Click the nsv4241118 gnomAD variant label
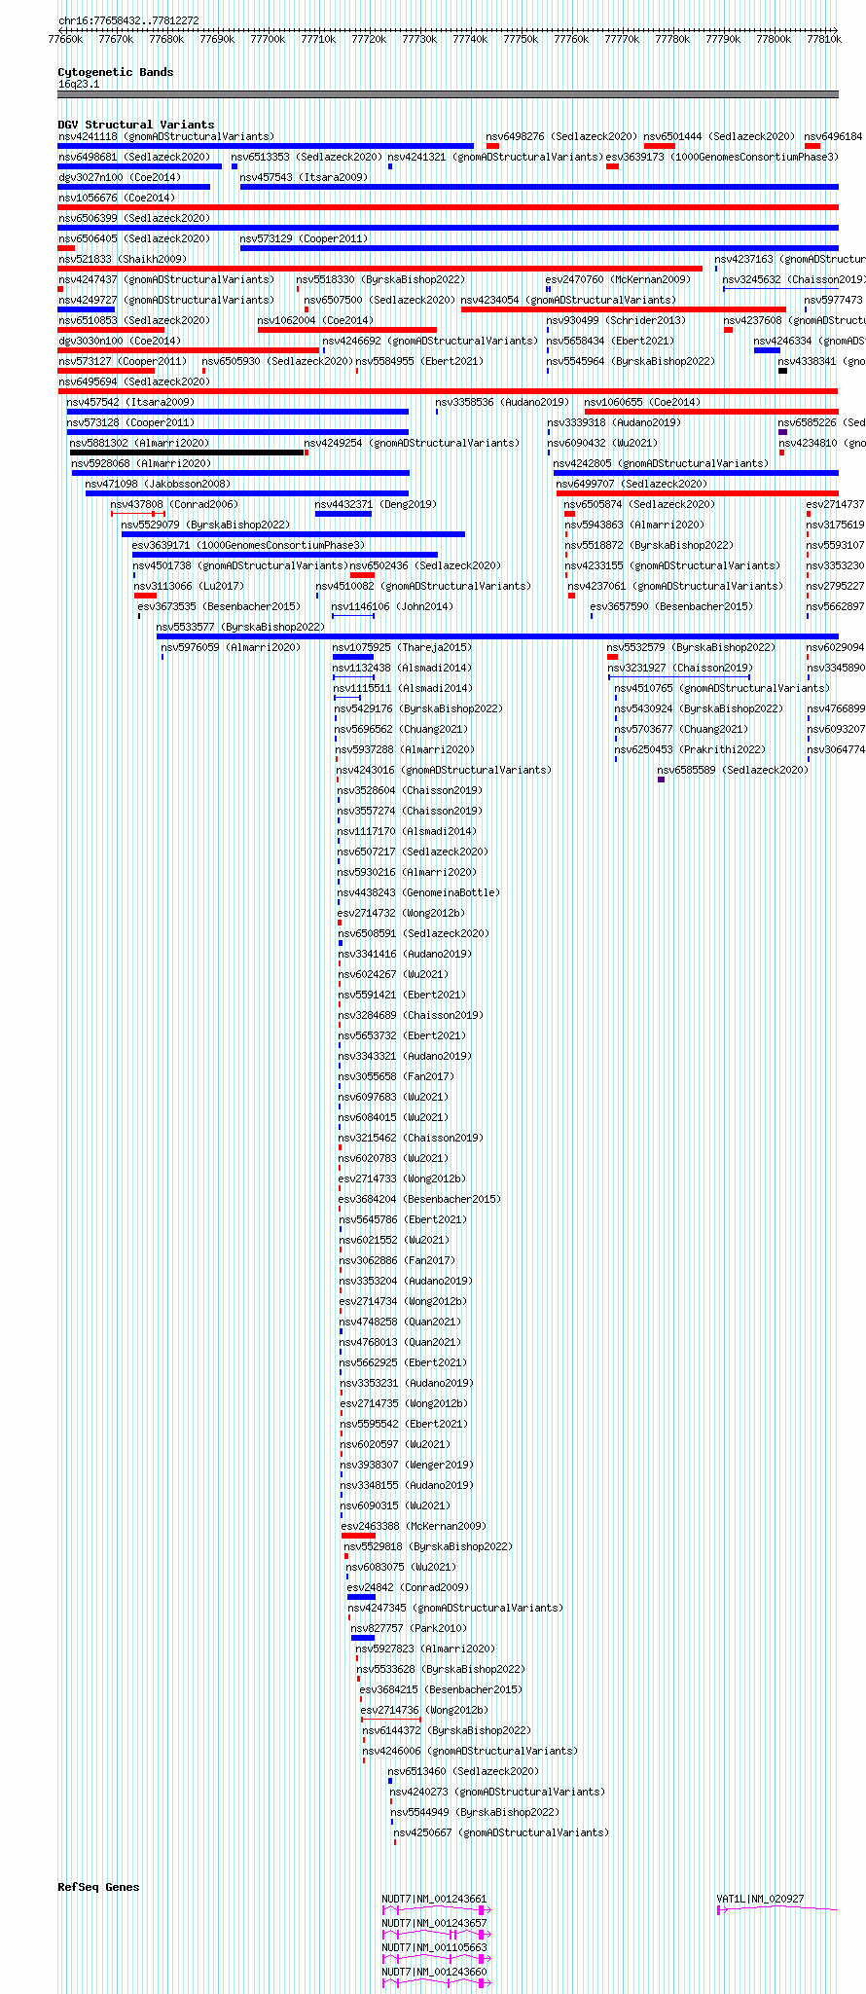866x1994 pixels. click(x=166, y=136)
